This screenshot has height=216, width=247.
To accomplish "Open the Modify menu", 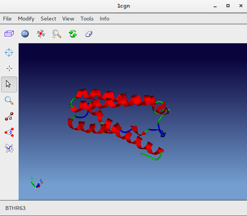I will pos(26,19).
